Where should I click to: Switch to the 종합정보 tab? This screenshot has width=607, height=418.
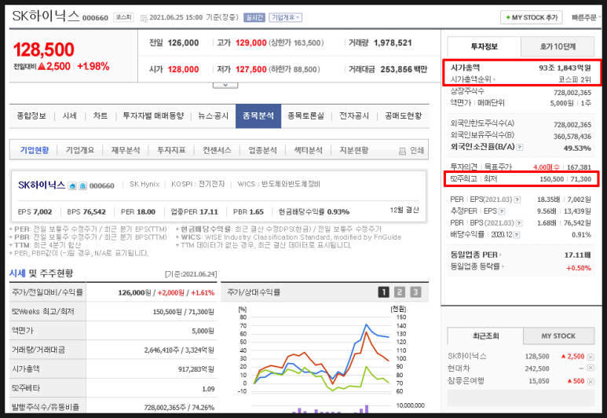tap(31, 115)
